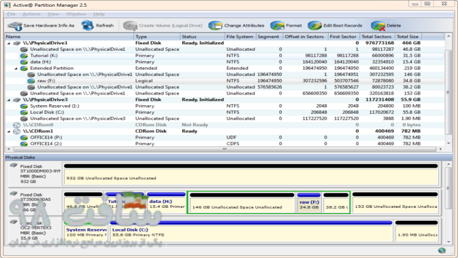Click the globe icon in status bar
Viewport: 458px width, 258px height.
441,250
